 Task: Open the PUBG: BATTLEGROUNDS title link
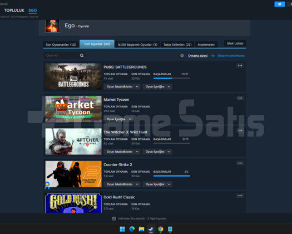pyautogui.click(x=125, y=67)
